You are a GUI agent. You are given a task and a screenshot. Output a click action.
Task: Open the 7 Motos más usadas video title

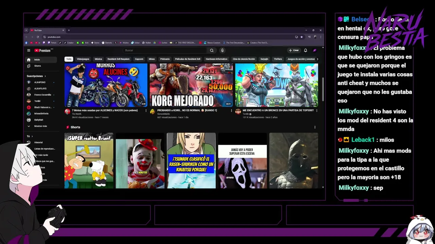click(x=105, y=110)
